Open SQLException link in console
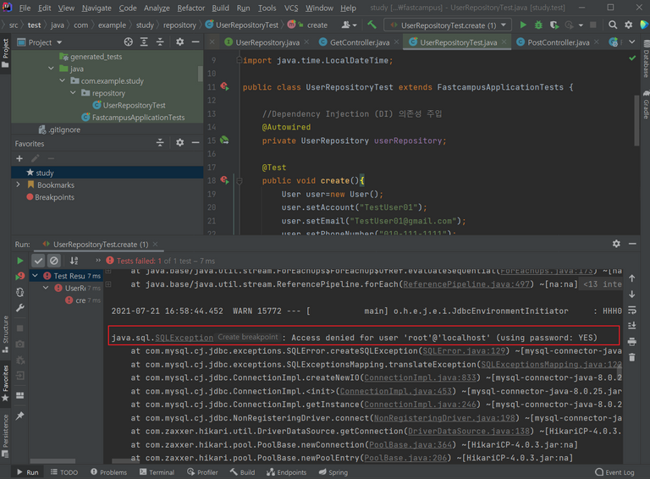650x479 pixels. (184, 338)
